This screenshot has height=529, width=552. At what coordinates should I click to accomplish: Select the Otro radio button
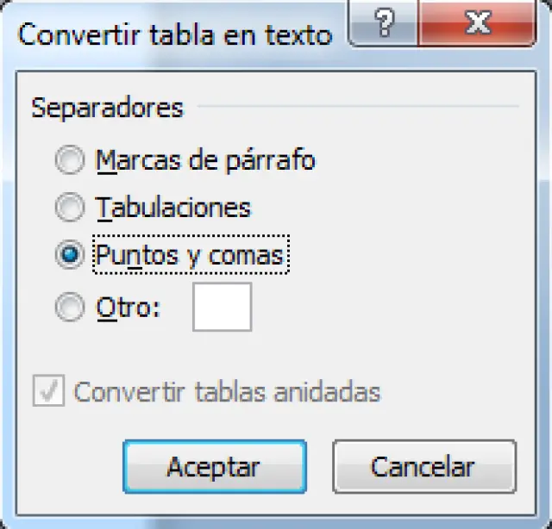click(69, 308)
